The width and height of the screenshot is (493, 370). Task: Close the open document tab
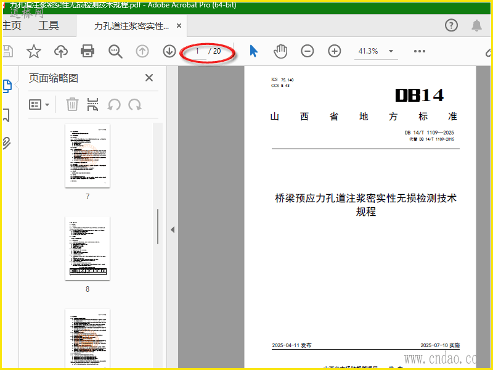[x=179, y=25]
